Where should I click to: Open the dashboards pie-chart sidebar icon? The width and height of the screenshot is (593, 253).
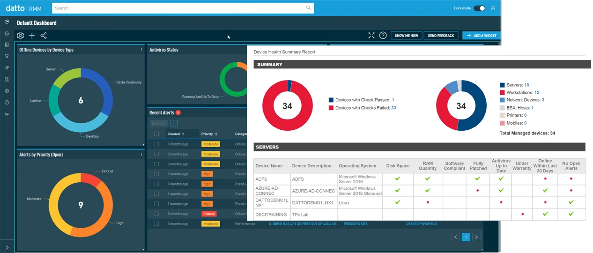point(7,22)
